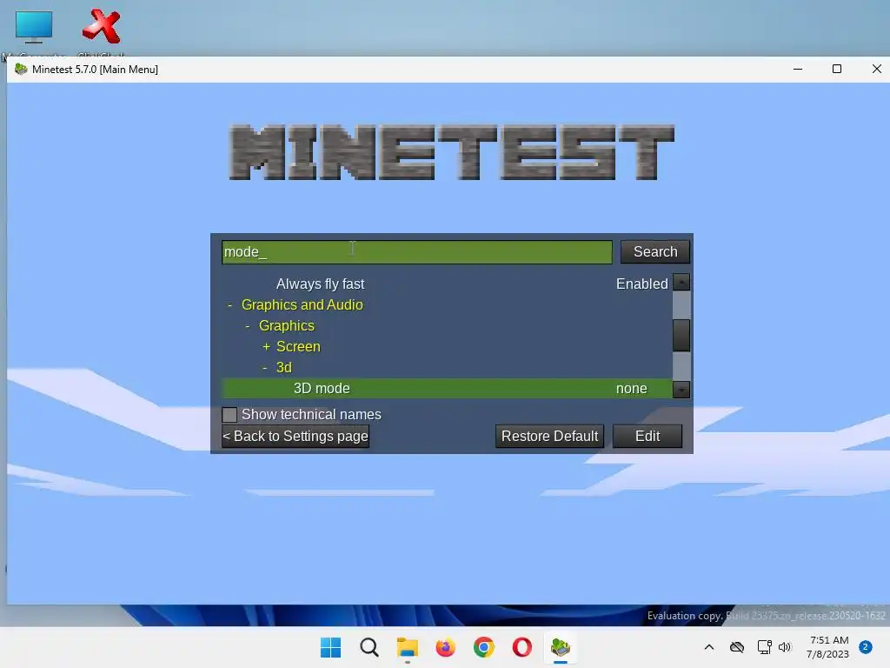This screenshot has height=668, width=890.
Task: Click Restore Default button
Action: point(549,437)
